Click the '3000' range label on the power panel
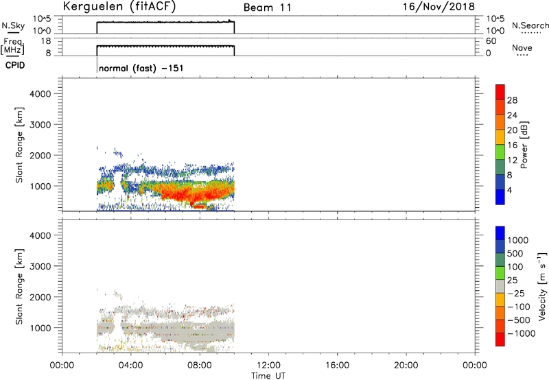This screenshot has height=380, width=549. 40,125
